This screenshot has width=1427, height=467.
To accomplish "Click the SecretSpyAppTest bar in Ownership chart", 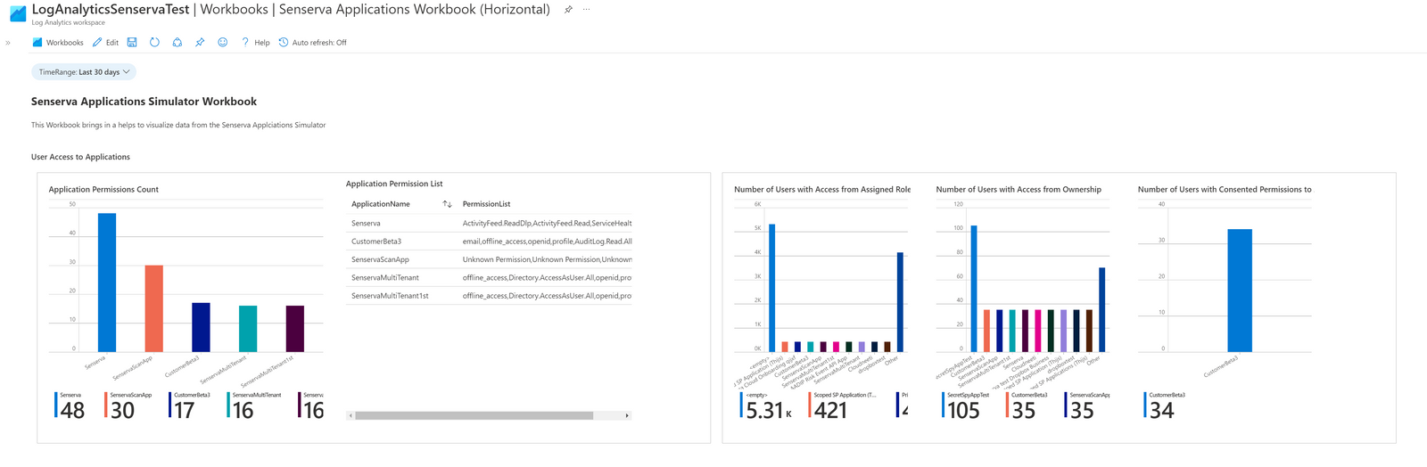I will 974,289.
